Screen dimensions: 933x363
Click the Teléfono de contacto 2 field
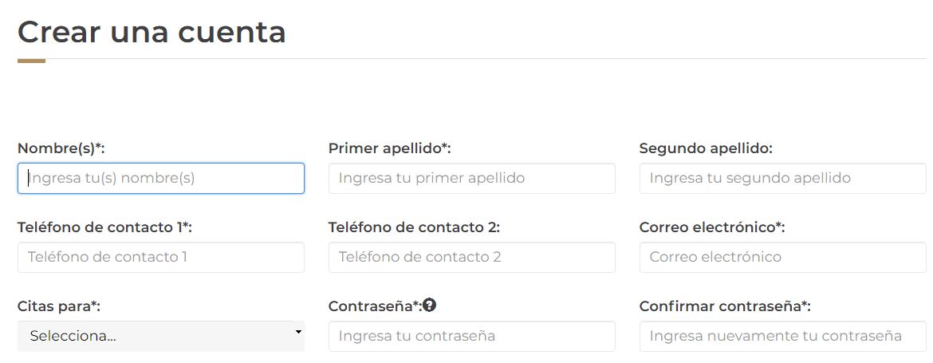(x=471, y=257)
